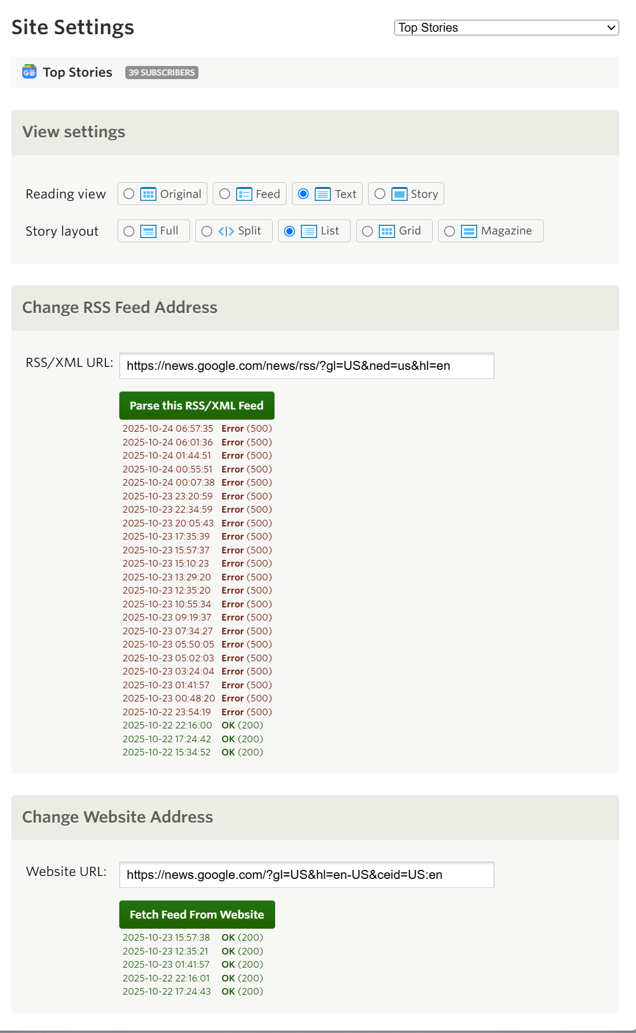Viewport: 636px width, 1033px height.
Task: Select the List story layout radio button
Action: [290, 231]
